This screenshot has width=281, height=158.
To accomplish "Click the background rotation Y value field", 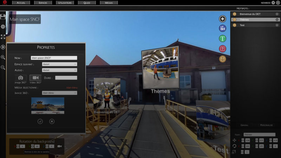I will (x=37, y=146).
